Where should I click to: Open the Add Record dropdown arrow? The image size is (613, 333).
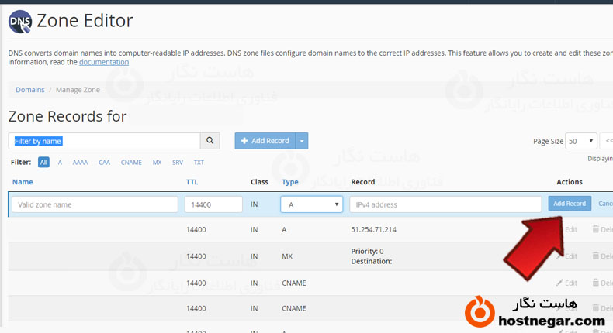(x=303, y=141)
